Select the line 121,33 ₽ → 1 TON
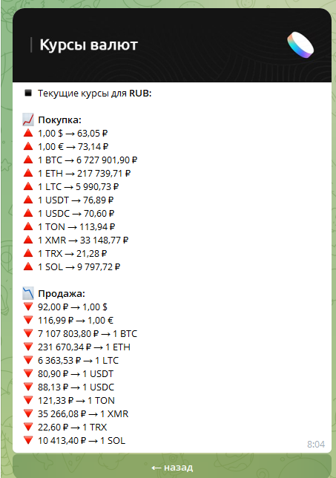The image size is (336, 478). 76,400
